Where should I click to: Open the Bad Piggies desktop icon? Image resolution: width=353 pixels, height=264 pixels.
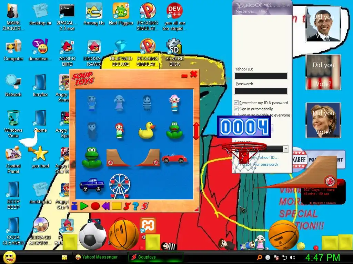(x=121, y=14)
